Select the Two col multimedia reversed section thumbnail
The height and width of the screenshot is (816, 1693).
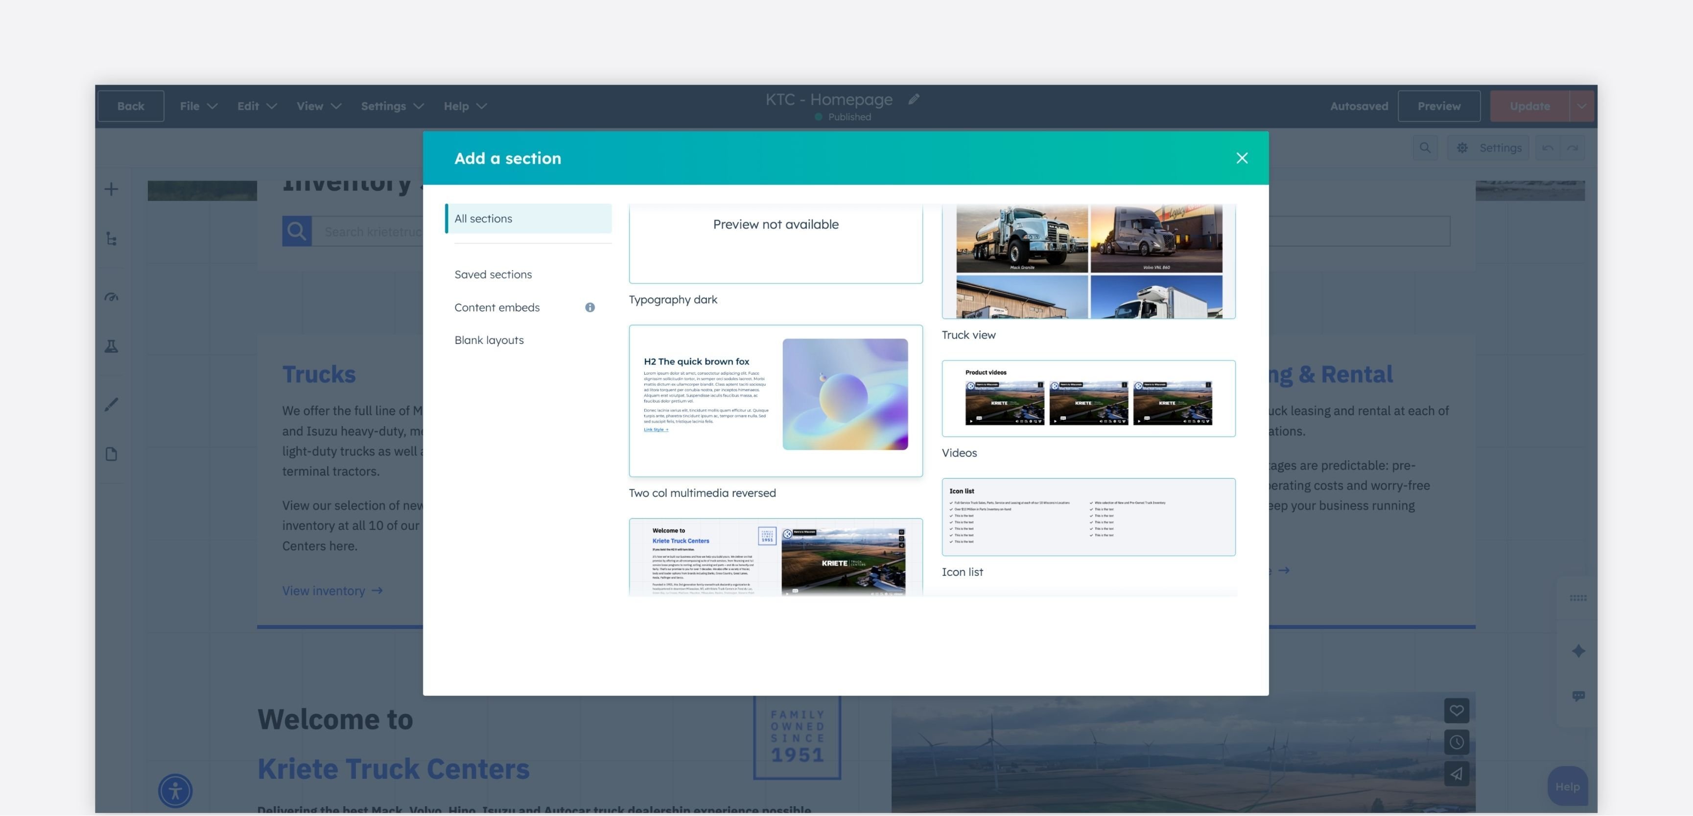pos(776,400)
